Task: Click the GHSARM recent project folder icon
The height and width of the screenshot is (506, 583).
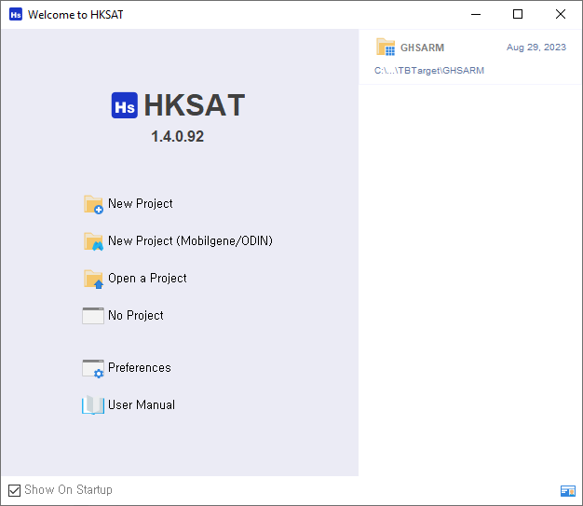Action: coord(386,48)
